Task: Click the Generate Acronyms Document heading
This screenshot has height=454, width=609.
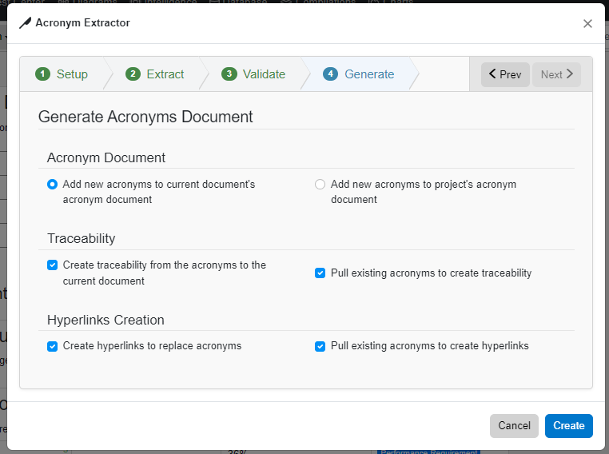Action: pos(145,117)
